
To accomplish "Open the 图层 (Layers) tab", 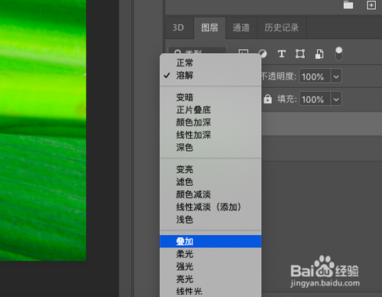I will click(x=209, y=28).
